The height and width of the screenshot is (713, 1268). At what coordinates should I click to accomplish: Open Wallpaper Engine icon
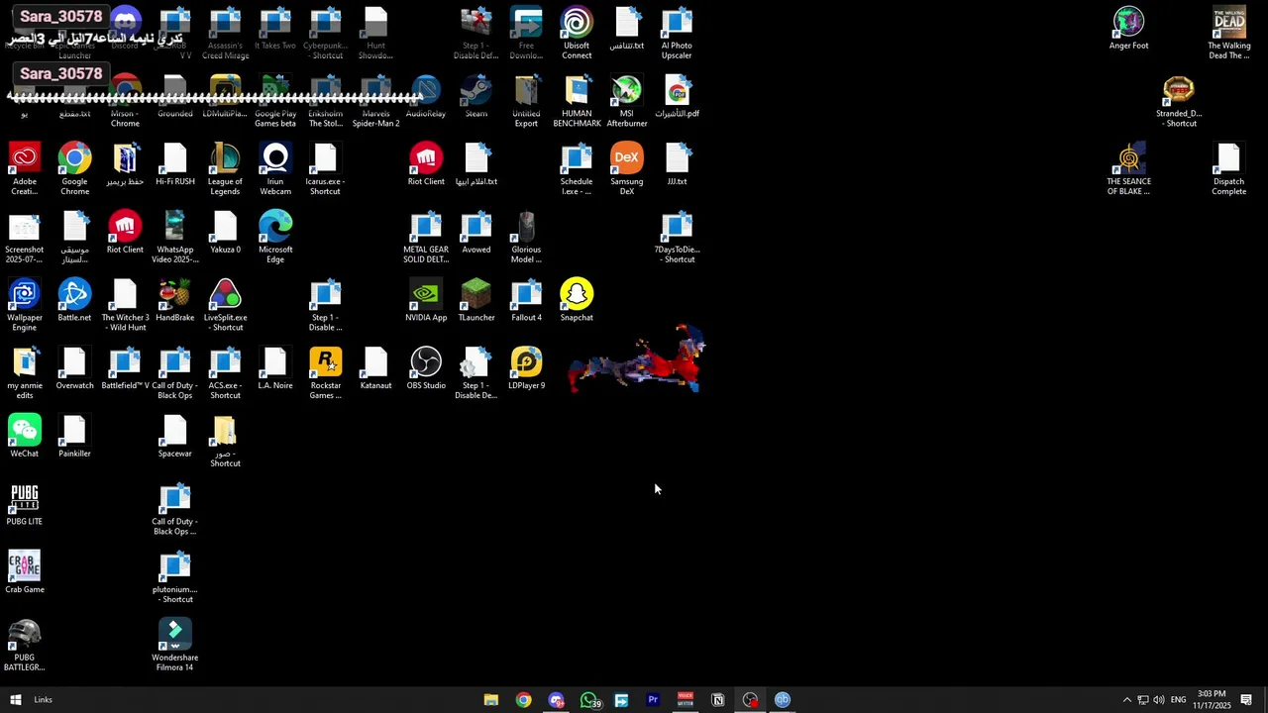coord(25,305)
